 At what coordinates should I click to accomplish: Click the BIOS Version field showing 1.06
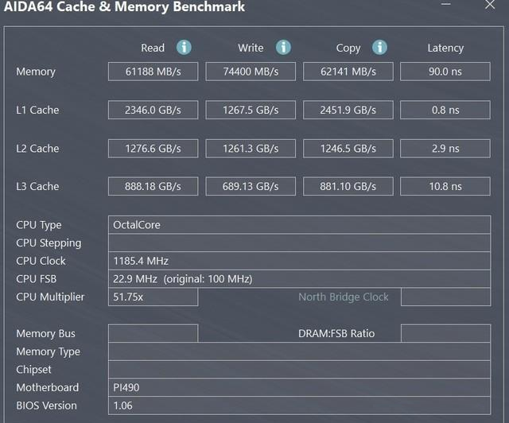(x=299, y=406)
